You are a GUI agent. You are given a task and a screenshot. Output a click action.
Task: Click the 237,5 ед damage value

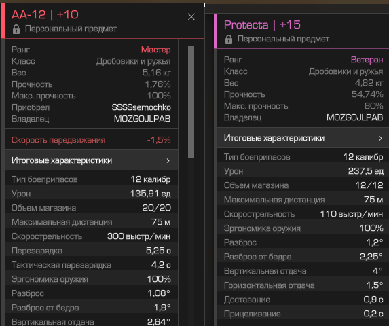click(x=366, y=171)
